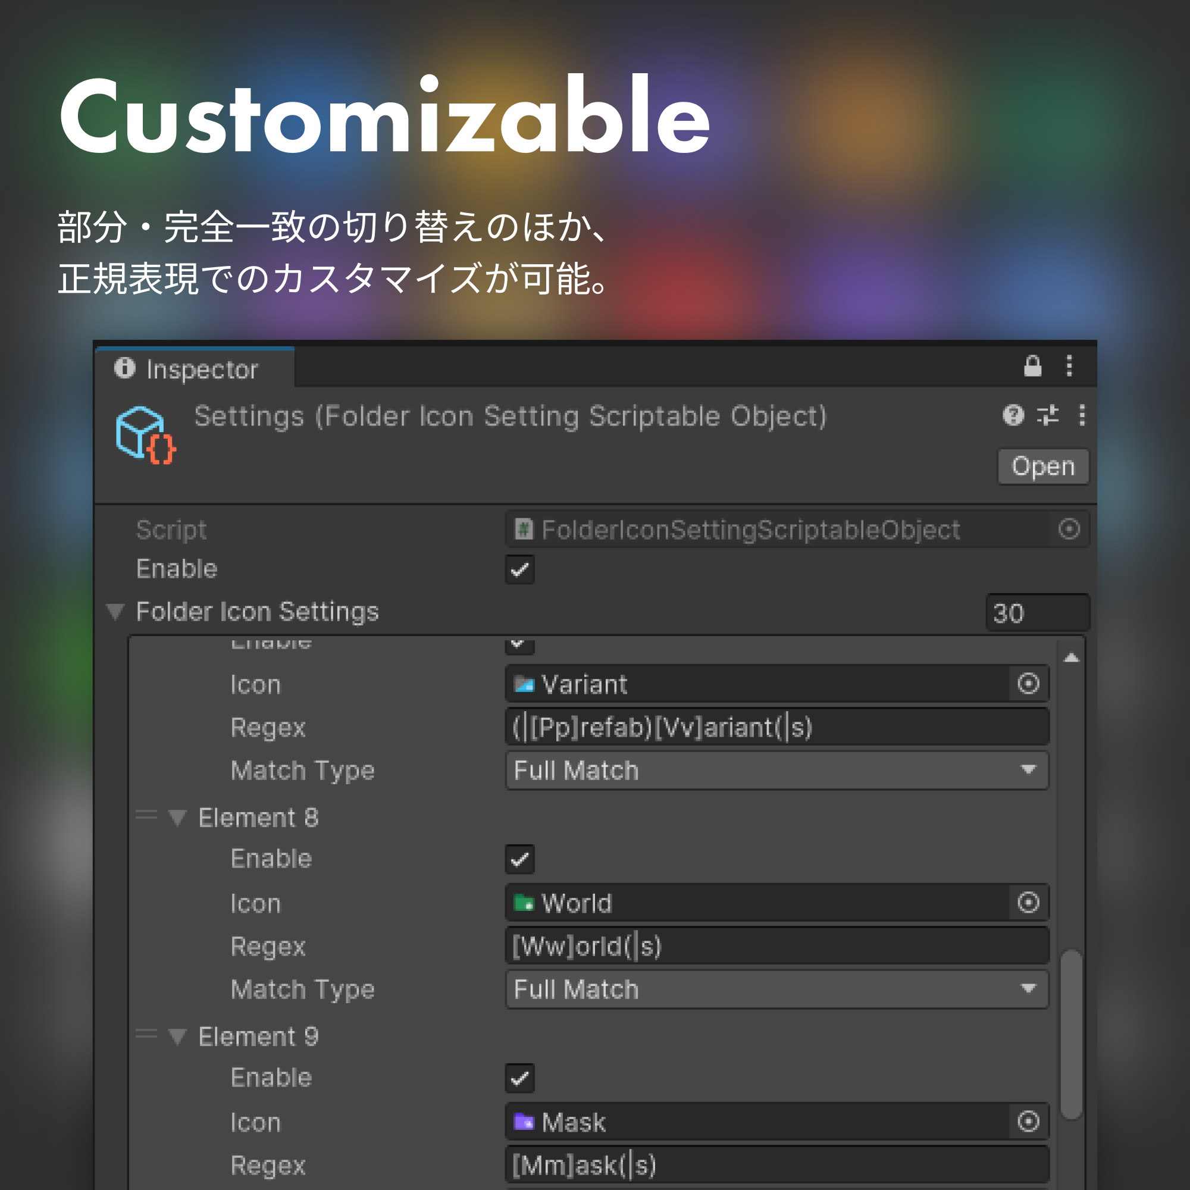Screen dimensions: 1190x1190
Task: Open the object picker for the Mask icon
Action: (1028, 1122)
